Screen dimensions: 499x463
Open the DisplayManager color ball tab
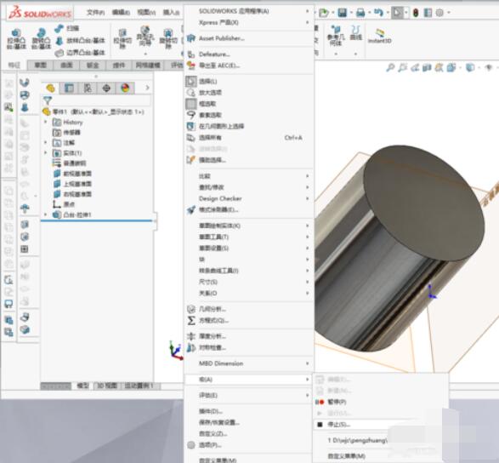click(x=125, y=88)
